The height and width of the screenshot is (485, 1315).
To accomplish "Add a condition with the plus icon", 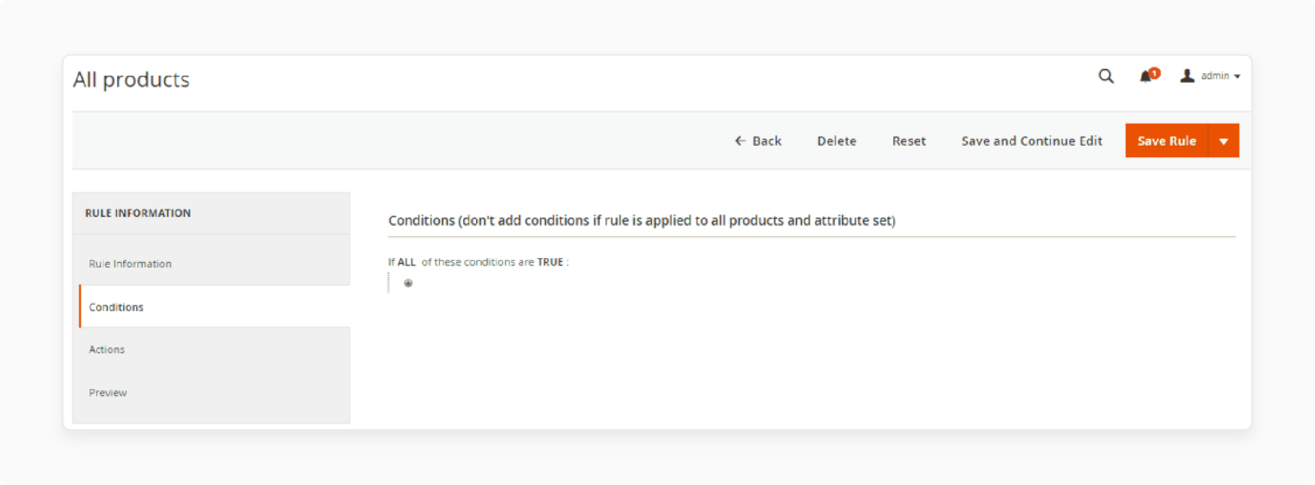I will [x=408, y=283].
